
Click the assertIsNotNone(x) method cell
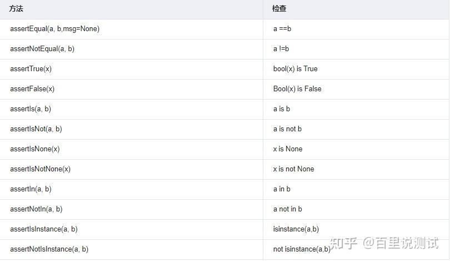pos(41,169)
